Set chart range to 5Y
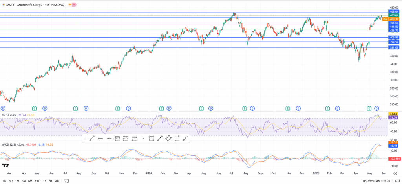 51,181
